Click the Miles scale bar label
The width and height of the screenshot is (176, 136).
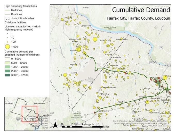coord(106,127)
